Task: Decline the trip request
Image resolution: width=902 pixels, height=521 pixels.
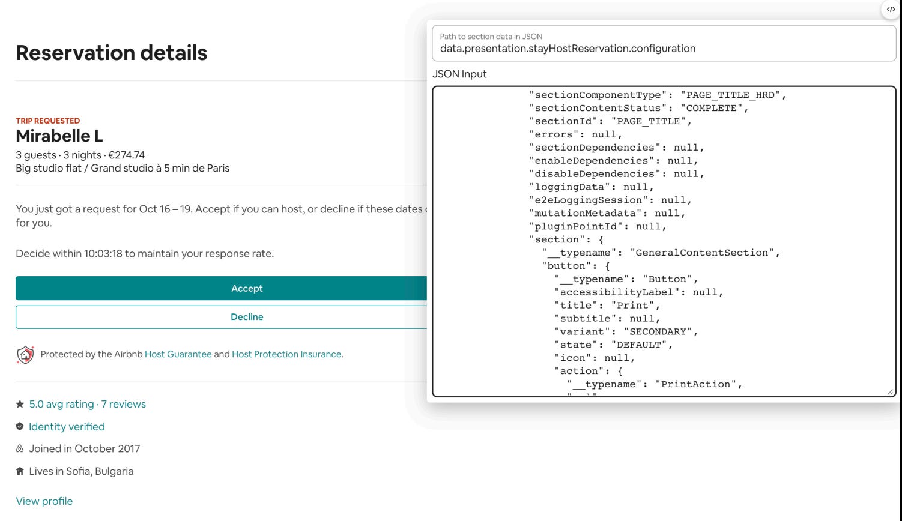Action: coord(221,317)
